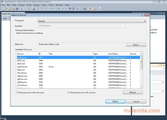Click the Cut scissors icon
This screenshot has width=167, height=120.
tap(22, 9)
